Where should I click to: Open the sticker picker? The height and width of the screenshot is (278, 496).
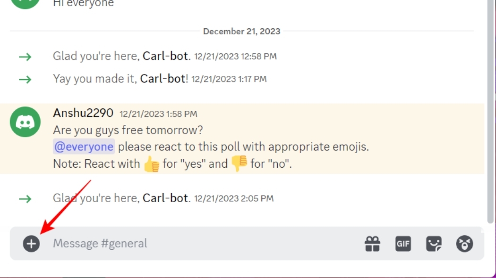pyautogui.click(x=434, y=244)
